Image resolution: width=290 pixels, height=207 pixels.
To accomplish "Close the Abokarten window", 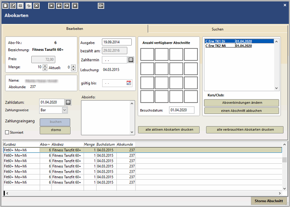I will pos(285,5).
